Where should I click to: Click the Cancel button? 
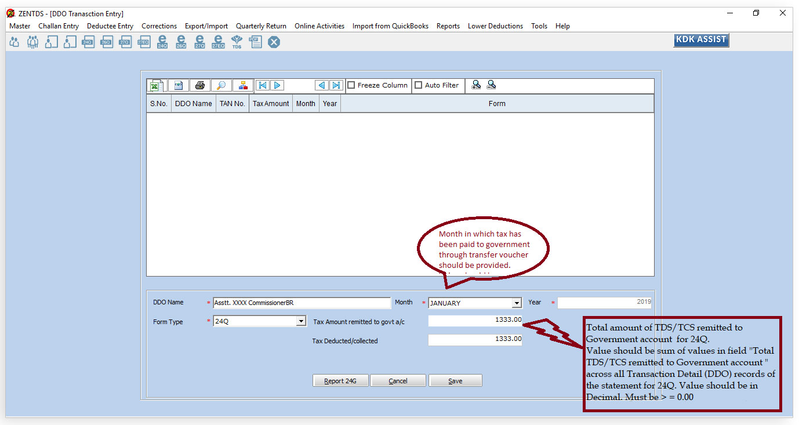pyautogui.click(x=398, y=381)
